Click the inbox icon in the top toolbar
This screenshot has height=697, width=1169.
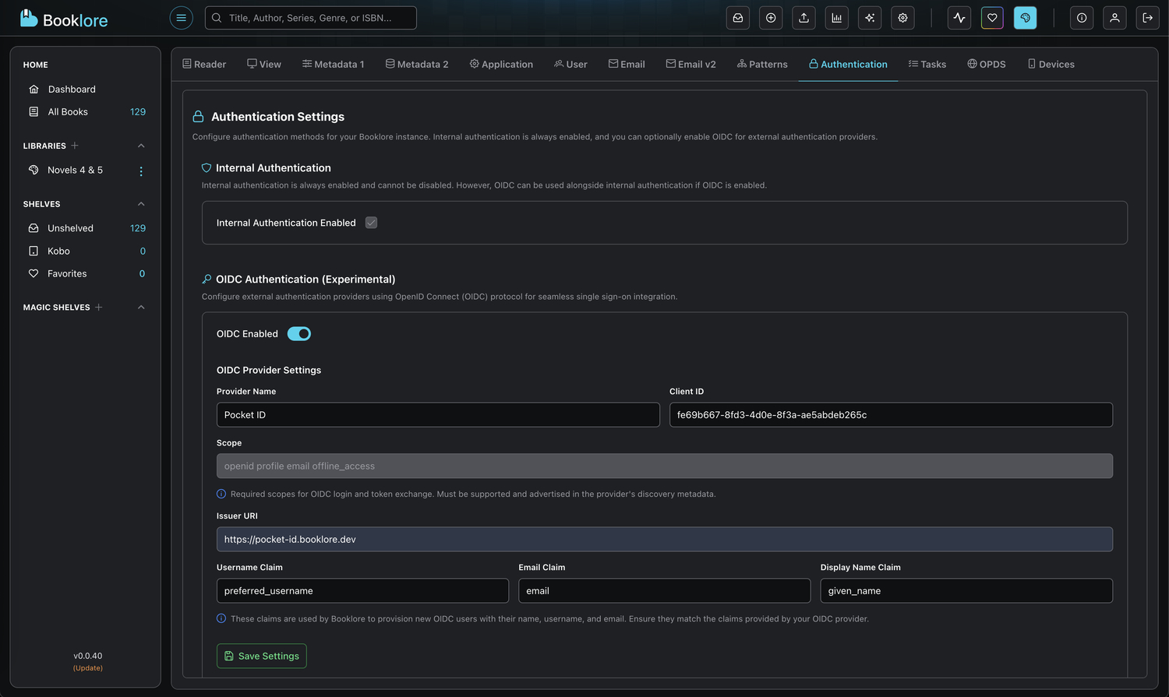pyautogui.click(x=738, y=17)
